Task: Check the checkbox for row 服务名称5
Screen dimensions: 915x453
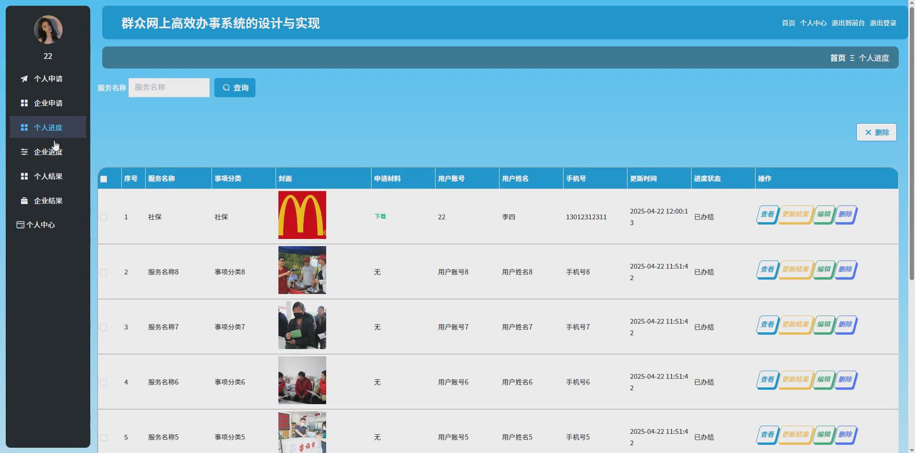Action: click(x=104, y=437)
